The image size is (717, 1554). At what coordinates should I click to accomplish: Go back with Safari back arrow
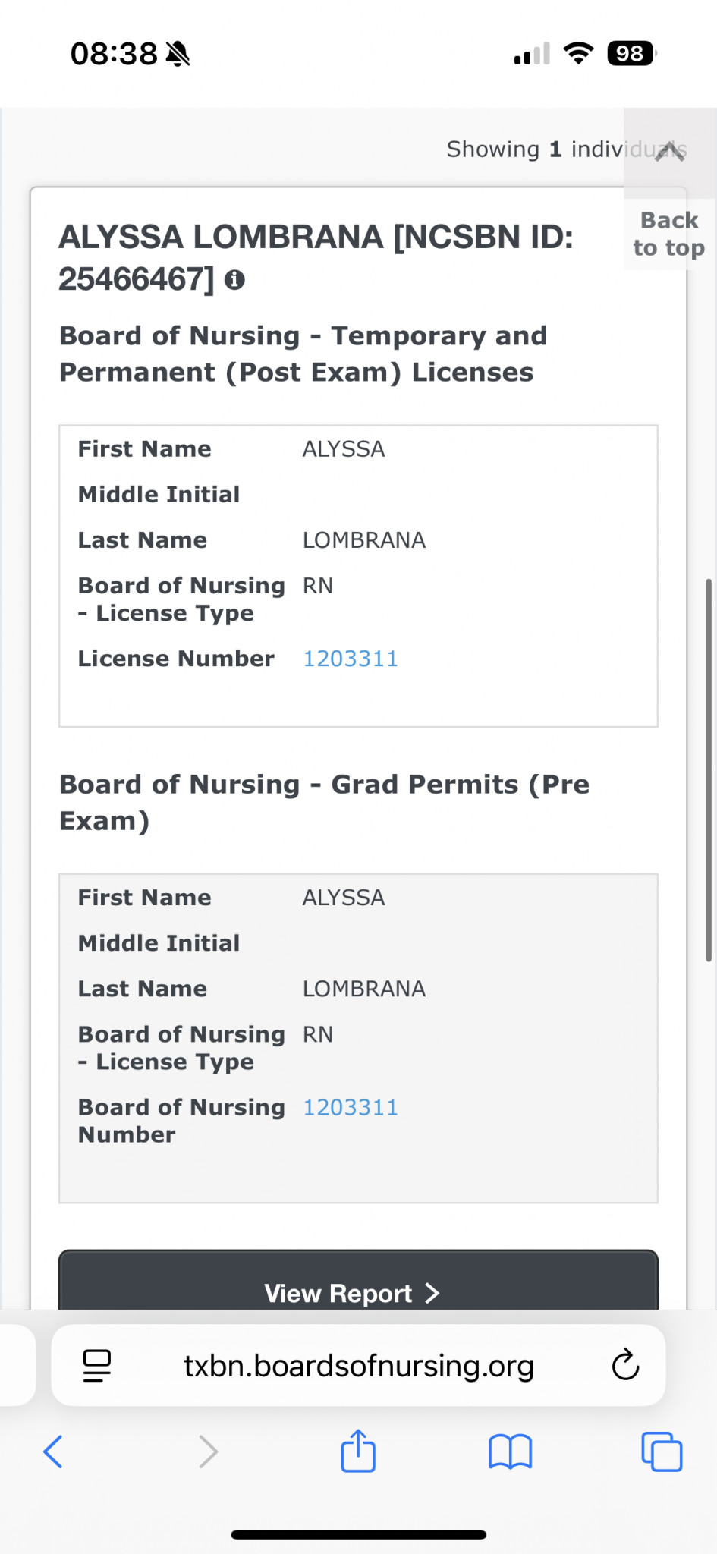pos(53,1452)
